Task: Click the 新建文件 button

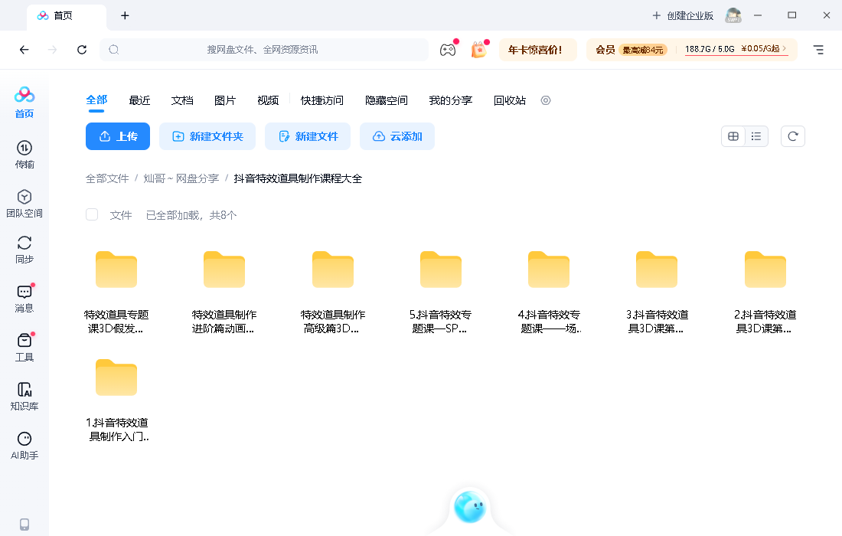Action: (308, 136)
